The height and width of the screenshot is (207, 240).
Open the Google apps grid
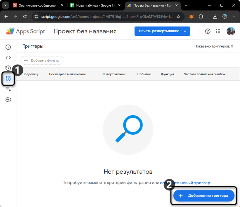click(x=218, y=31)
